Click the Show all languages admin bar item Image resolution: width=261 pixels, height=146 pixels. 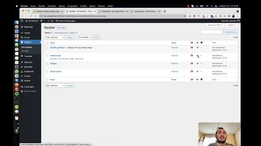(x=65, y=21)
